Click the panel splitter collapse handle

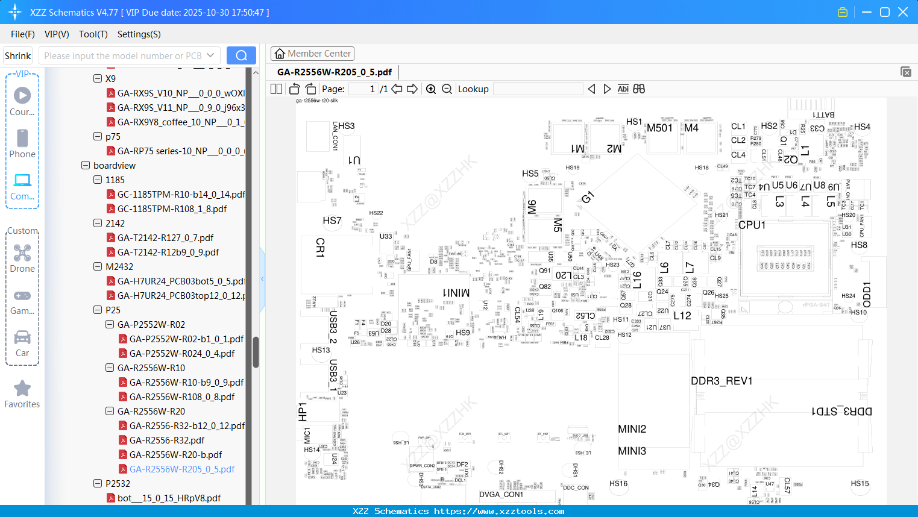coord(262,279)
